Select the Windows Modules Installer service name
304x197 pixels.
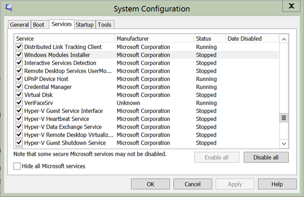click(x=57, y=55)
